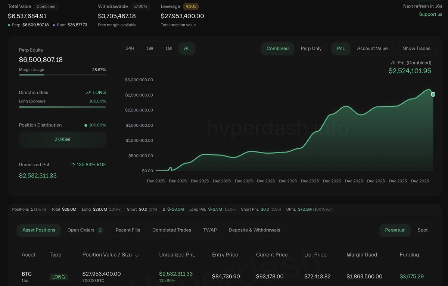Screen dimensions: 448x286
Task: Click the 4.30x leverage badge
Action: (x=191, y=6)
